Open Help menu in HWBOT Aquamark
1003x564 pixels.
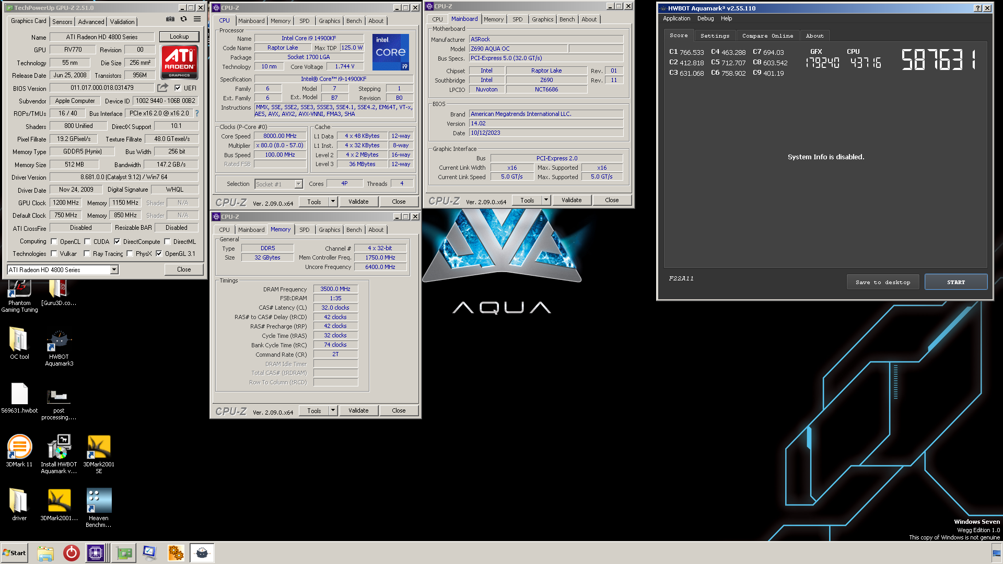click(726, 18)
